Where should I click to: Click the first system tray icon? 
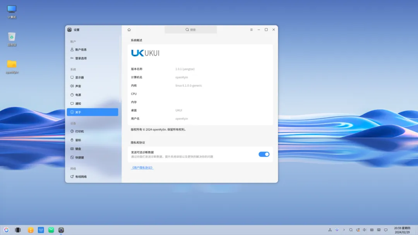[x=330, y=230]
